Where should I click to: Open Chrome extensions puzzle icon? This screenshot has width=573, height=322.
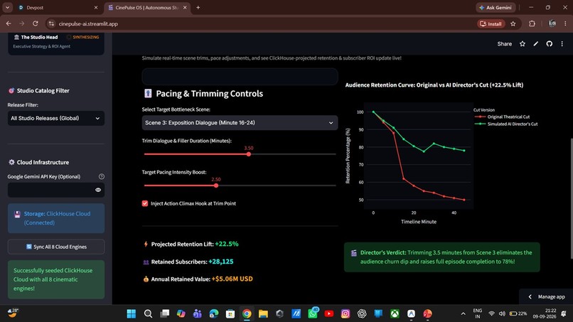tap(532, 23)
